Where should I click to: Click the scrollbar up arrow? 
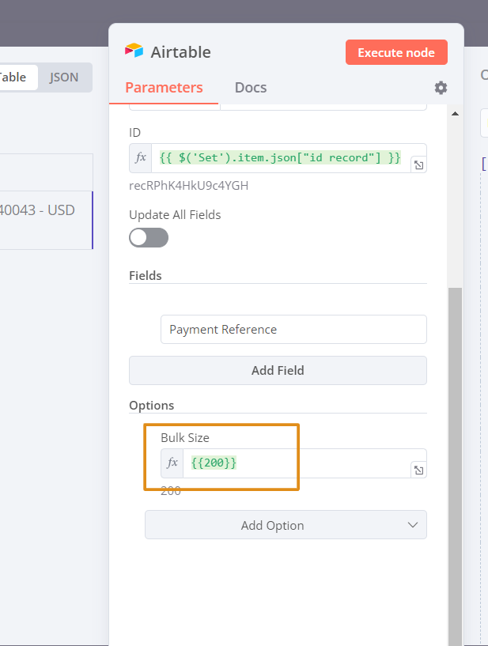point(454,114)
